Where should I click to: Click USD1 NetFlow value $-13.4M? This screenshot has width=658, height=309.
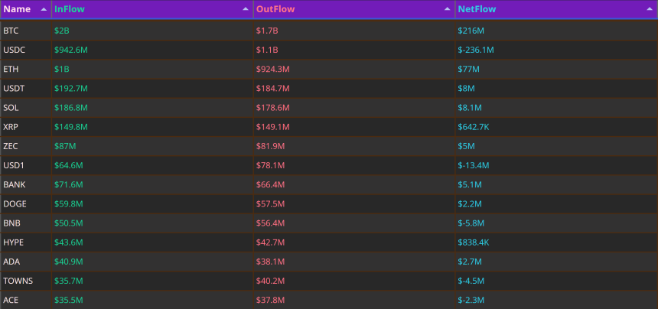[474, 166]
